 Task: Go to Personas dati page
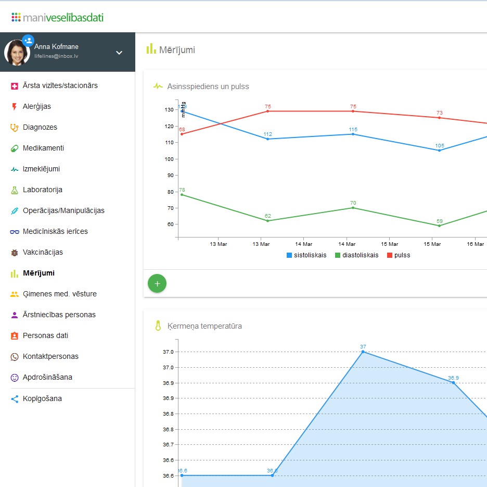(45, 335)
